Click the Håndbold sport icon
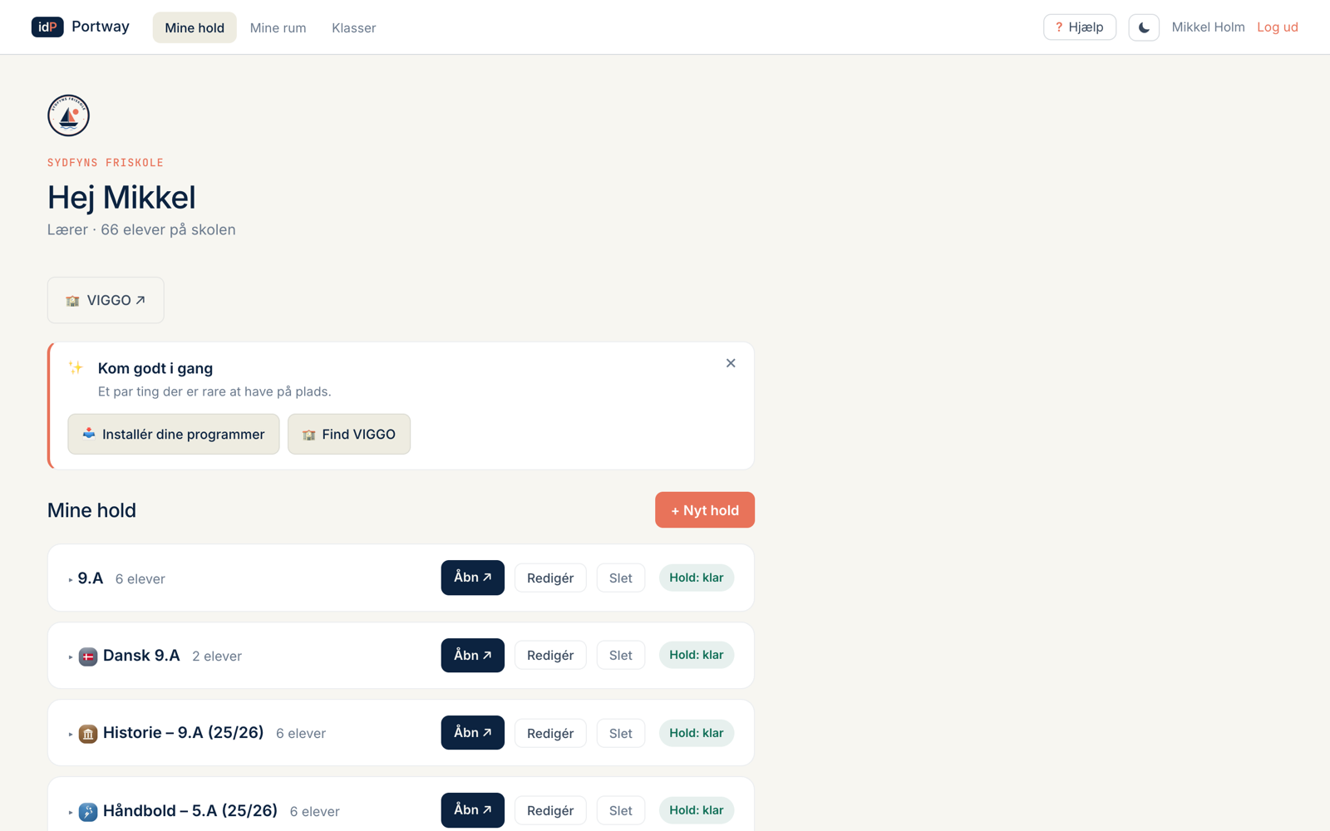 coord(88,812)
